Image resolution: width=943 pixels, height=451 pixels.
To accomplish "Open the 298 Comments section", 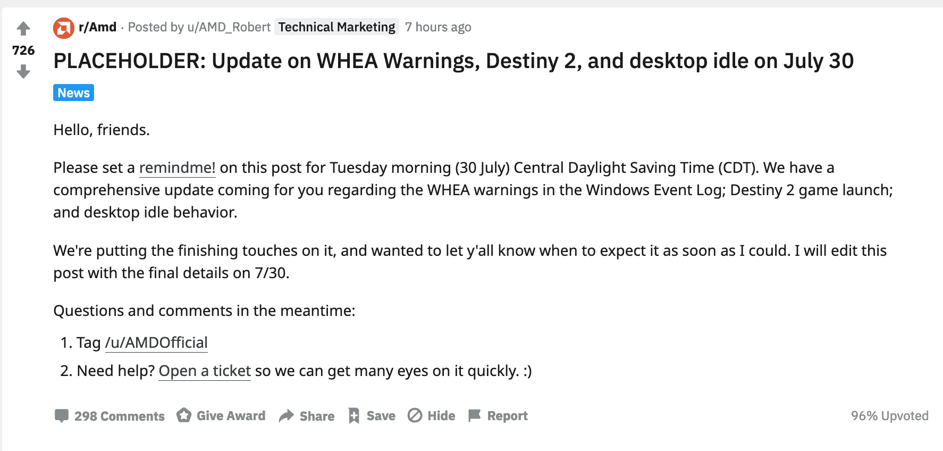I will coord(119,415).
